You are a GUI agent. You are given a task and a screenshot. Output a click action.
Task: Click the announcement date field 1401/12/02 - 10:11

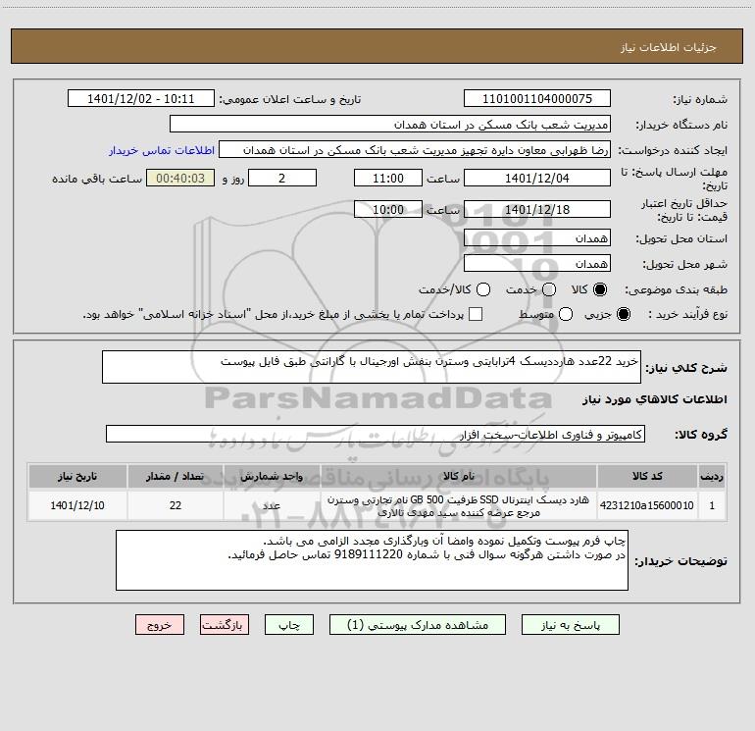(x=141, y=99)
